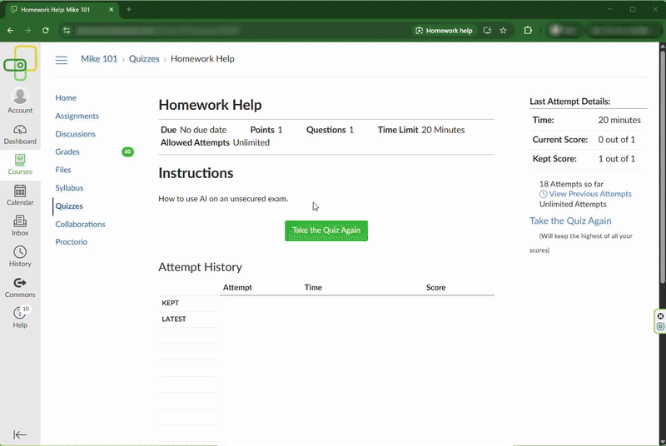Open site information icon in address bar
The height and width of the screenshot is (446, 666).
click(67, 31)
